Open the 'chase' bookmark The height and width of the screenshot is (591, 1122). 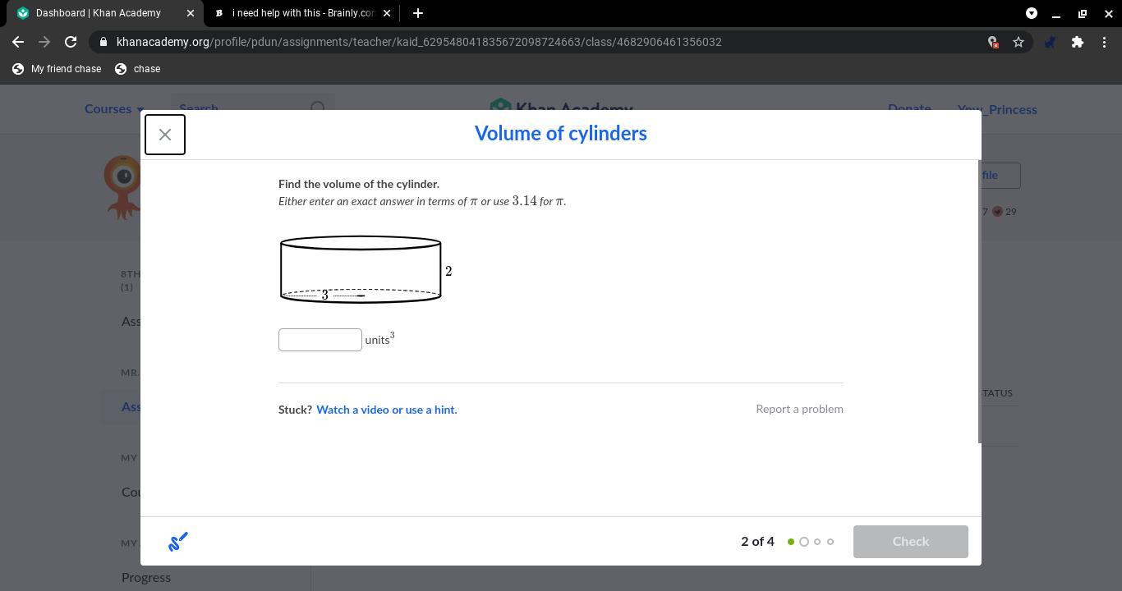[138, 69]
